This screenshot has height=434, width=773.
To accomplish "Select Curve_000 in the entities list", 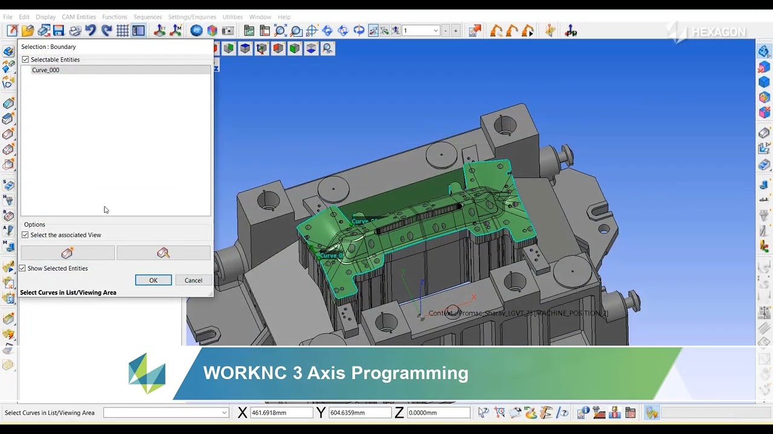I will point(116,70).
